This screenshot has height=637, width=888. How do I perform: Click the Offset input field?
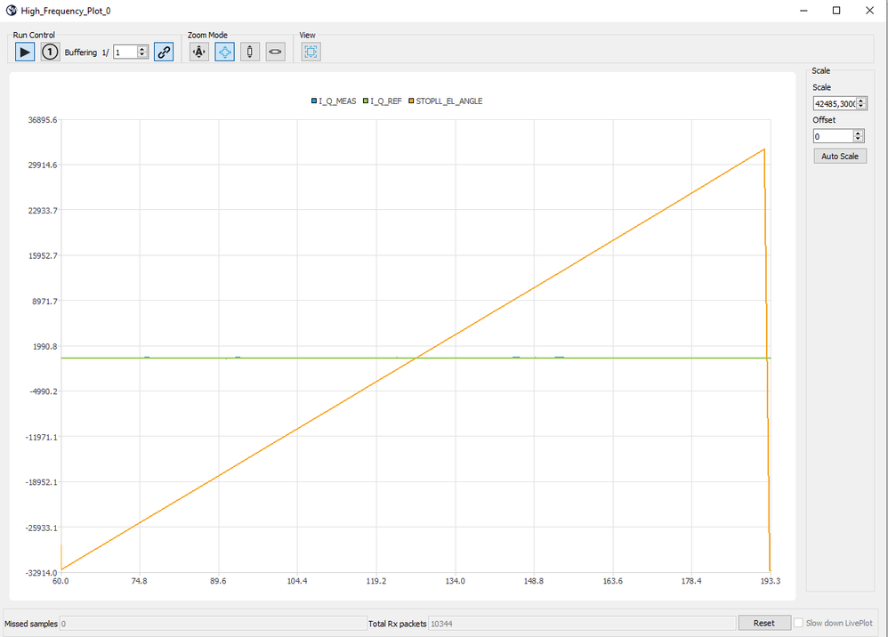click(833, 136)
